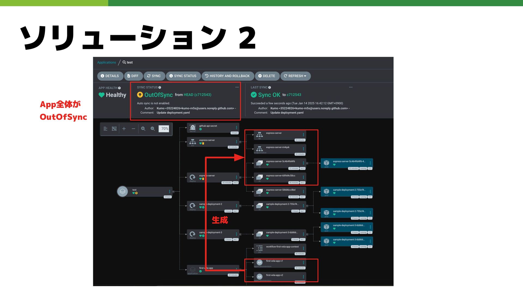Open github-api-secret node kebab menu
523x294 pixels.
236,128
